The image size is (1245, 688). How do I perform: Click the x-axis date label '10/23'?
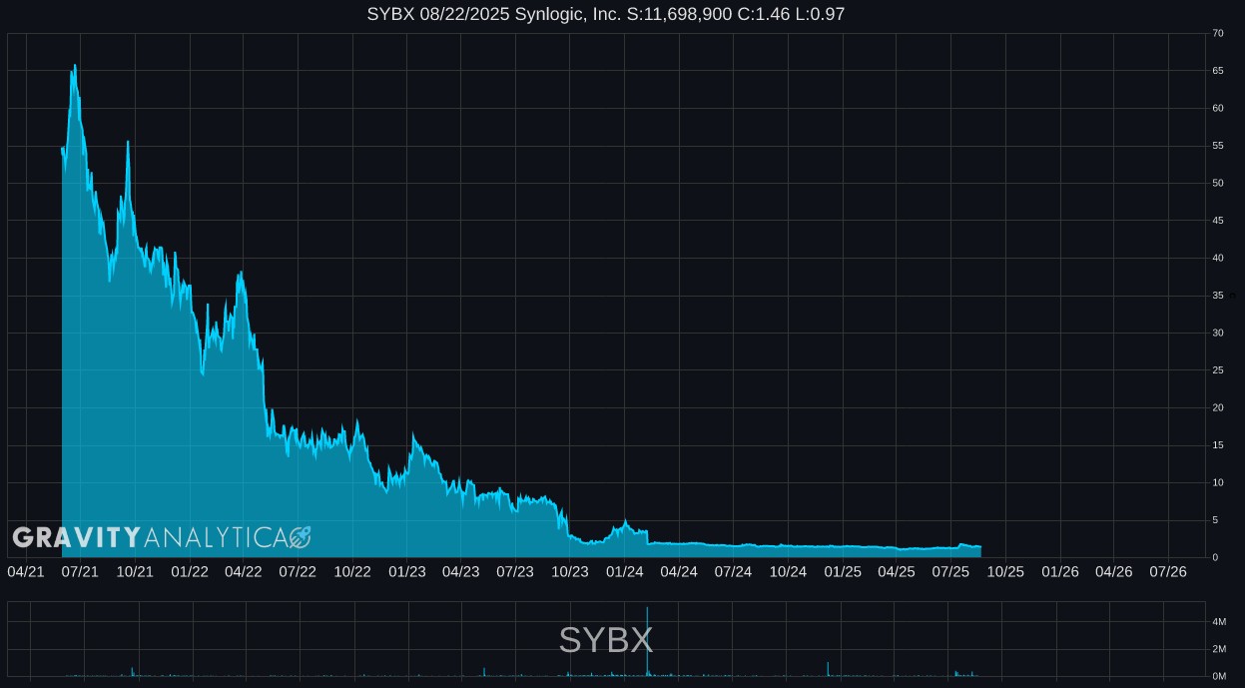pyautogui.click(x=570, y=572)
